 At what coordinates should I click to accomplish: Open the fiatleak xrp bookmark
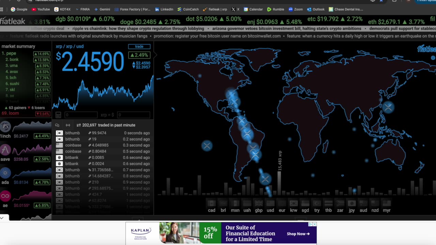[215, 9]
